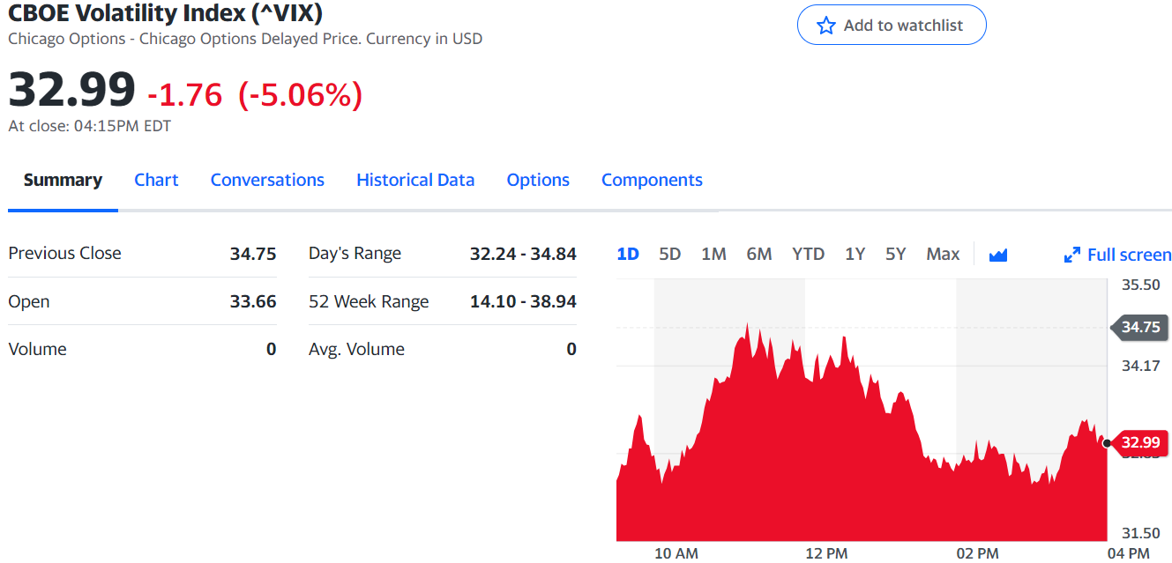Click the 35.50 y-axis label
This screenshot has height=563, width=1172.
tap(1140, 285)
